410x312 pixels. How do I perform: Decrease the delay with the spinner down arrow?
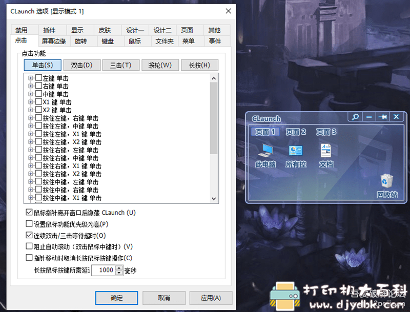[x=119, y=273]
